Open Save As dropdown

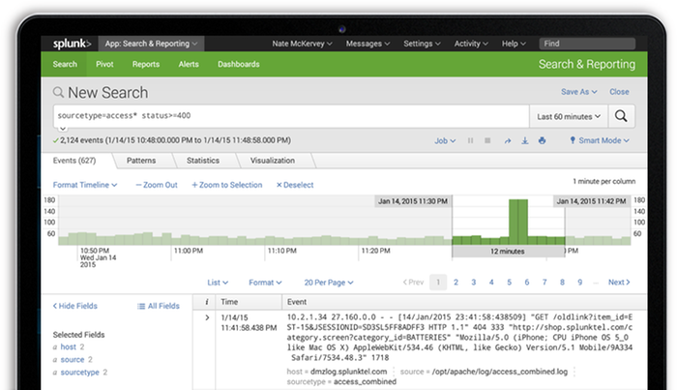(579, 92)
